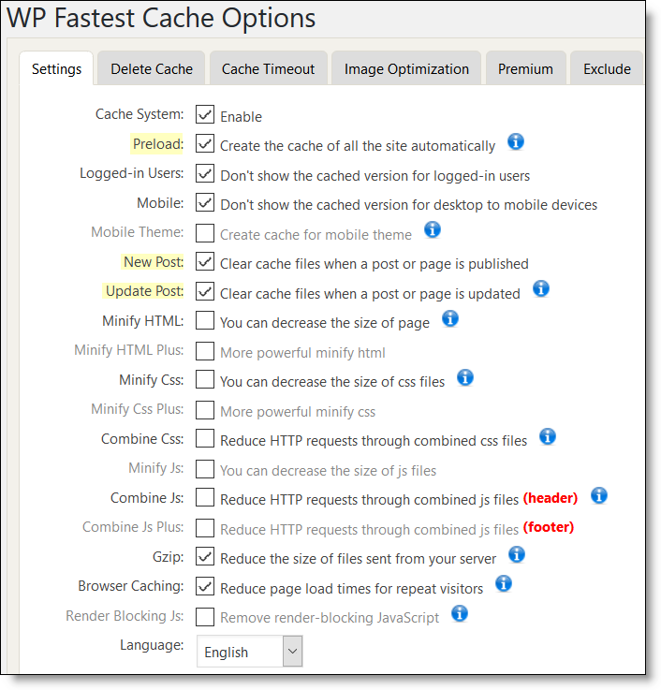The width and height of the screenshot is (661, 690).
Task: Switch to the Delete Cache tab
Action: [152, 69]
